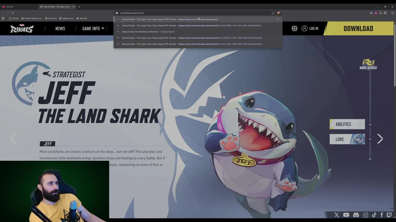396x222 pixels.
Task: Open the Abilities section button
Action: 347,124
